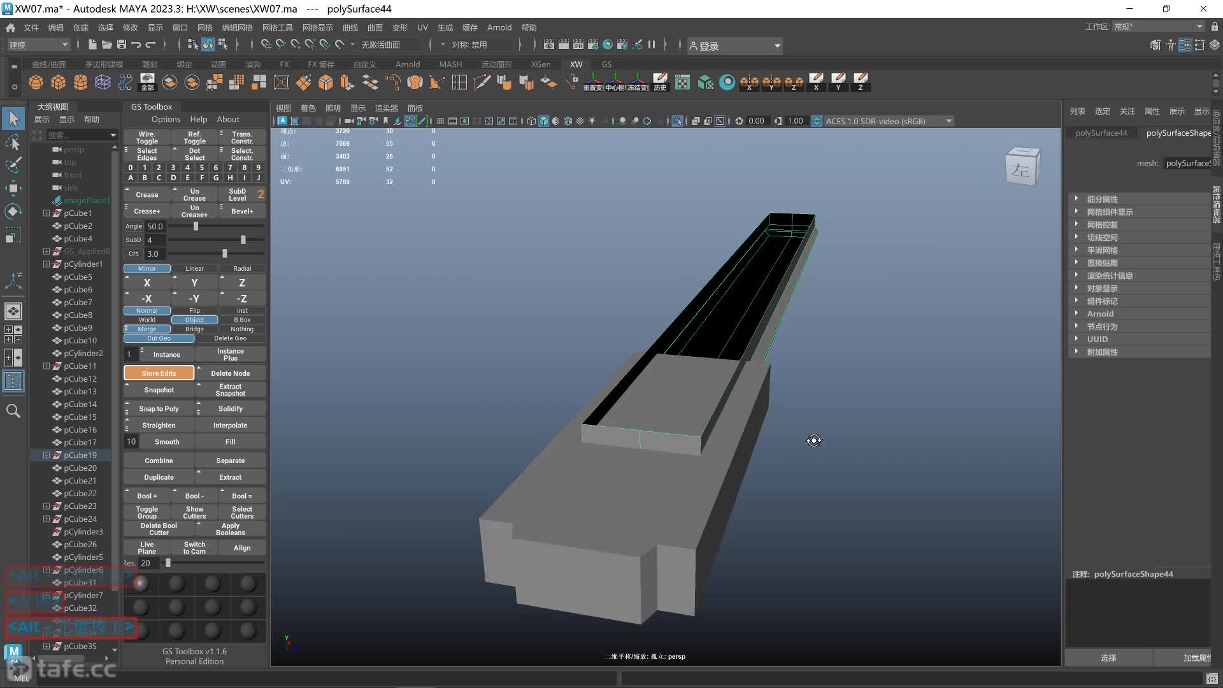Switch to the 多边形建模 shelf tab

point(104,64)
